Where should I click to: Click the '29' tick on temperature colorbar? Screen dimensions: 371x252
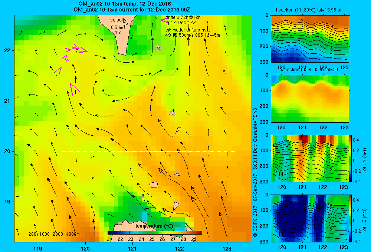tap(194, 239)
